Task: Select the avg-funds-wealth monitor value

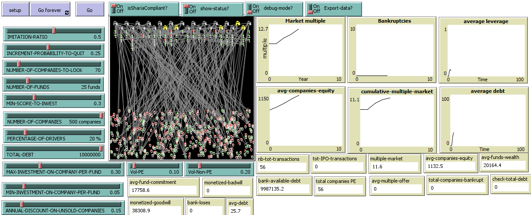Action: coord(503,166)
